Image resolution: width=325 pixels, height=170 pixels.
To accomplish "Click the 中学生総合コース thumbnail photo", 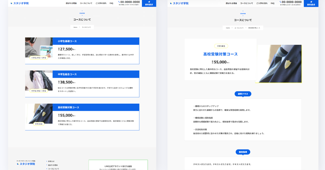I will pos(39,80).
